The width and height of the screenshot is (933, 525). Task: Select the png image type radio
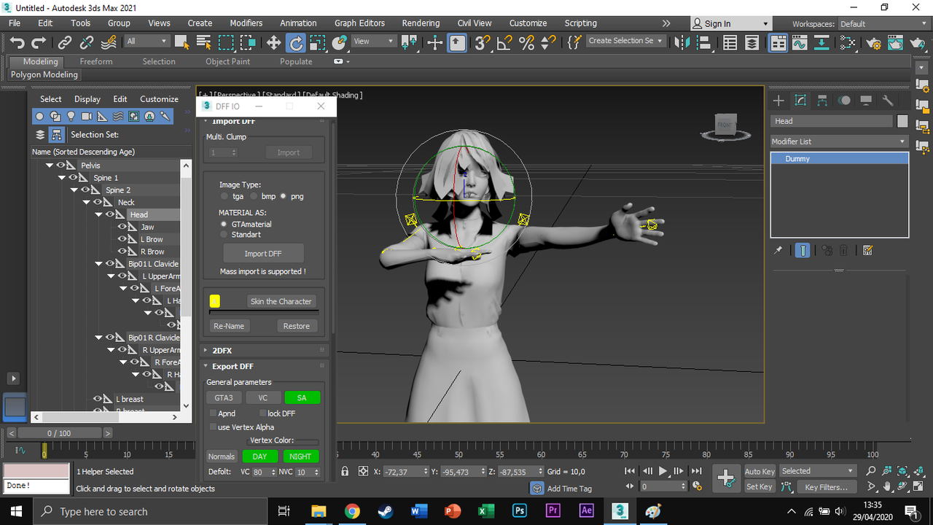[283, 196]
